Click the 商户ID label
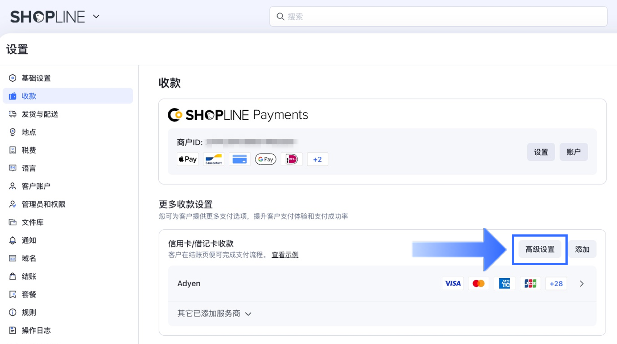617x344 pixels. click(190, 142)
